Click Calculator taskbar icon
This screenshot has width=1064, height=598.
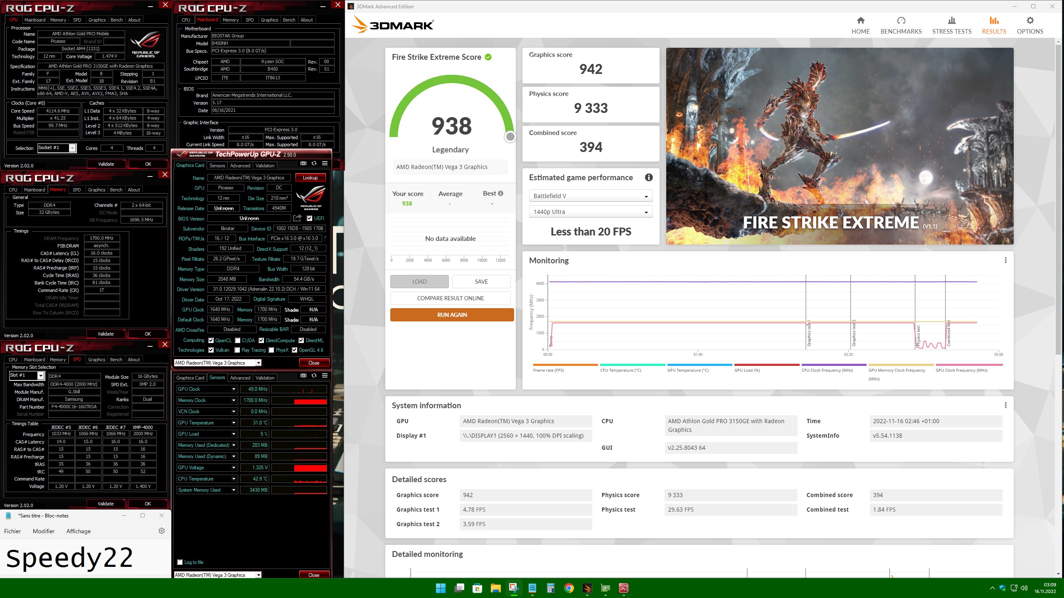tap(551, 588)
